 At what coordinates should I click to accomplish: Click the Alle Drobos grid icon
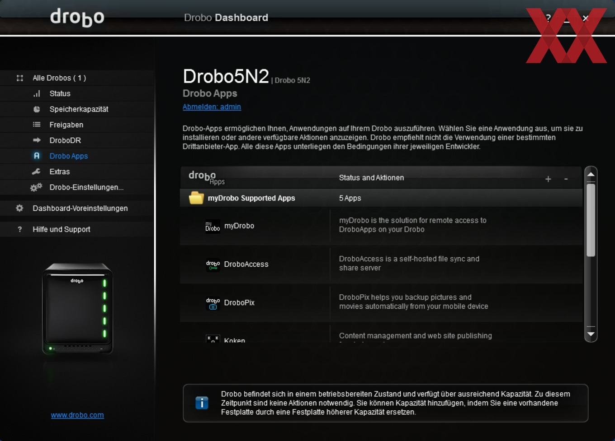20,78
